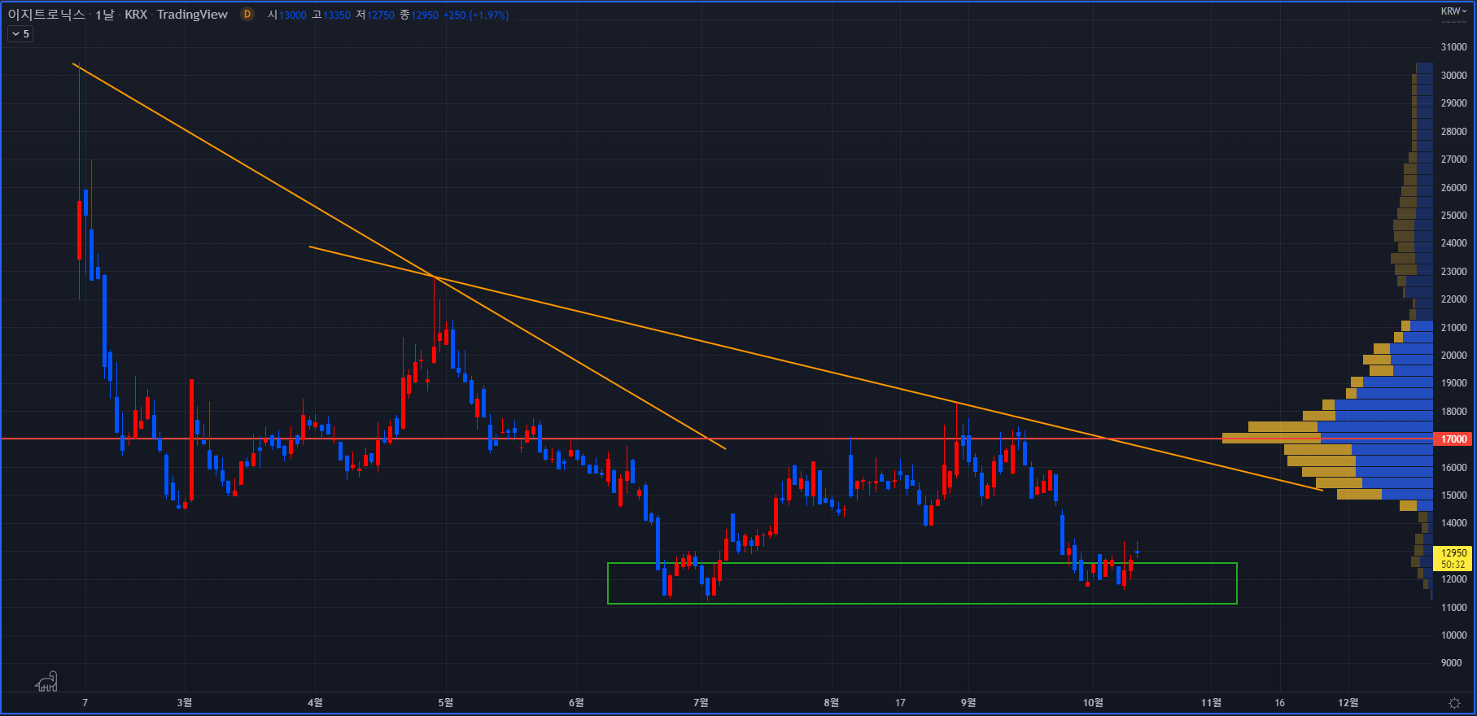The width and height of the screenshot is (1477, 716).
Task: Click the 12월 time axis label
Action: [1348, 702]
